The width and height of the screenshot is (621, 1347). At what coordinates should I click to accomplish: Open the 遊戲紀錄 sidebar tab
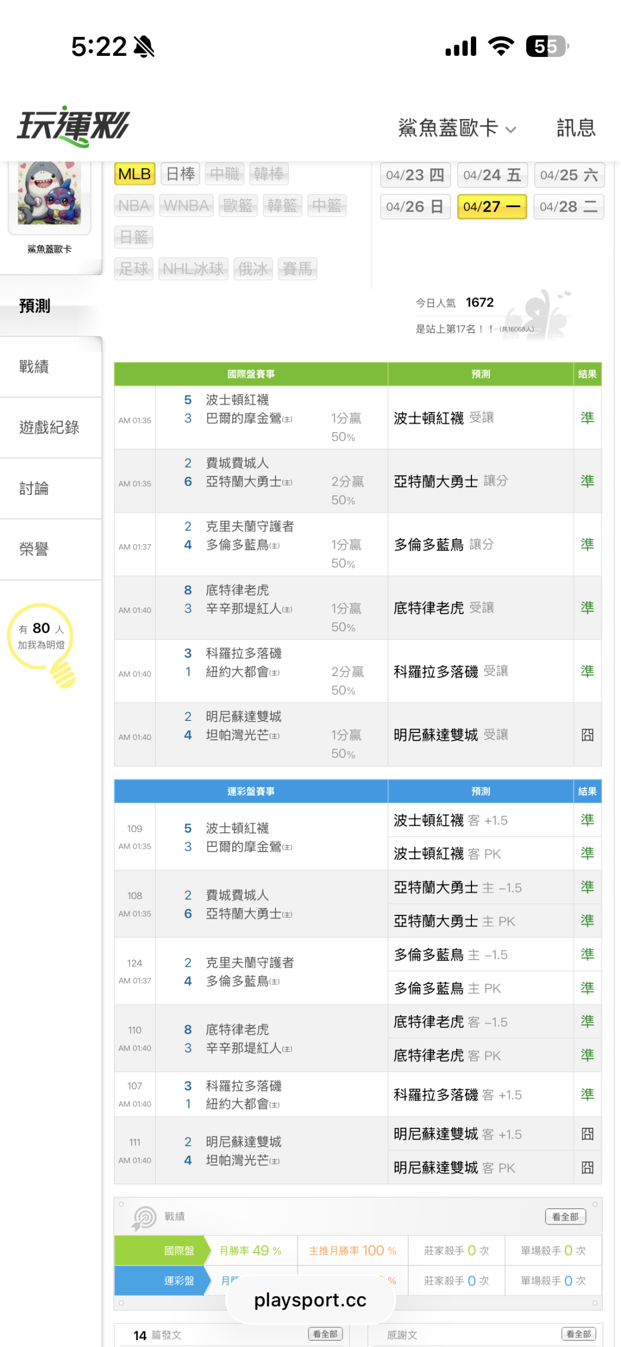(x=49, y=428)
